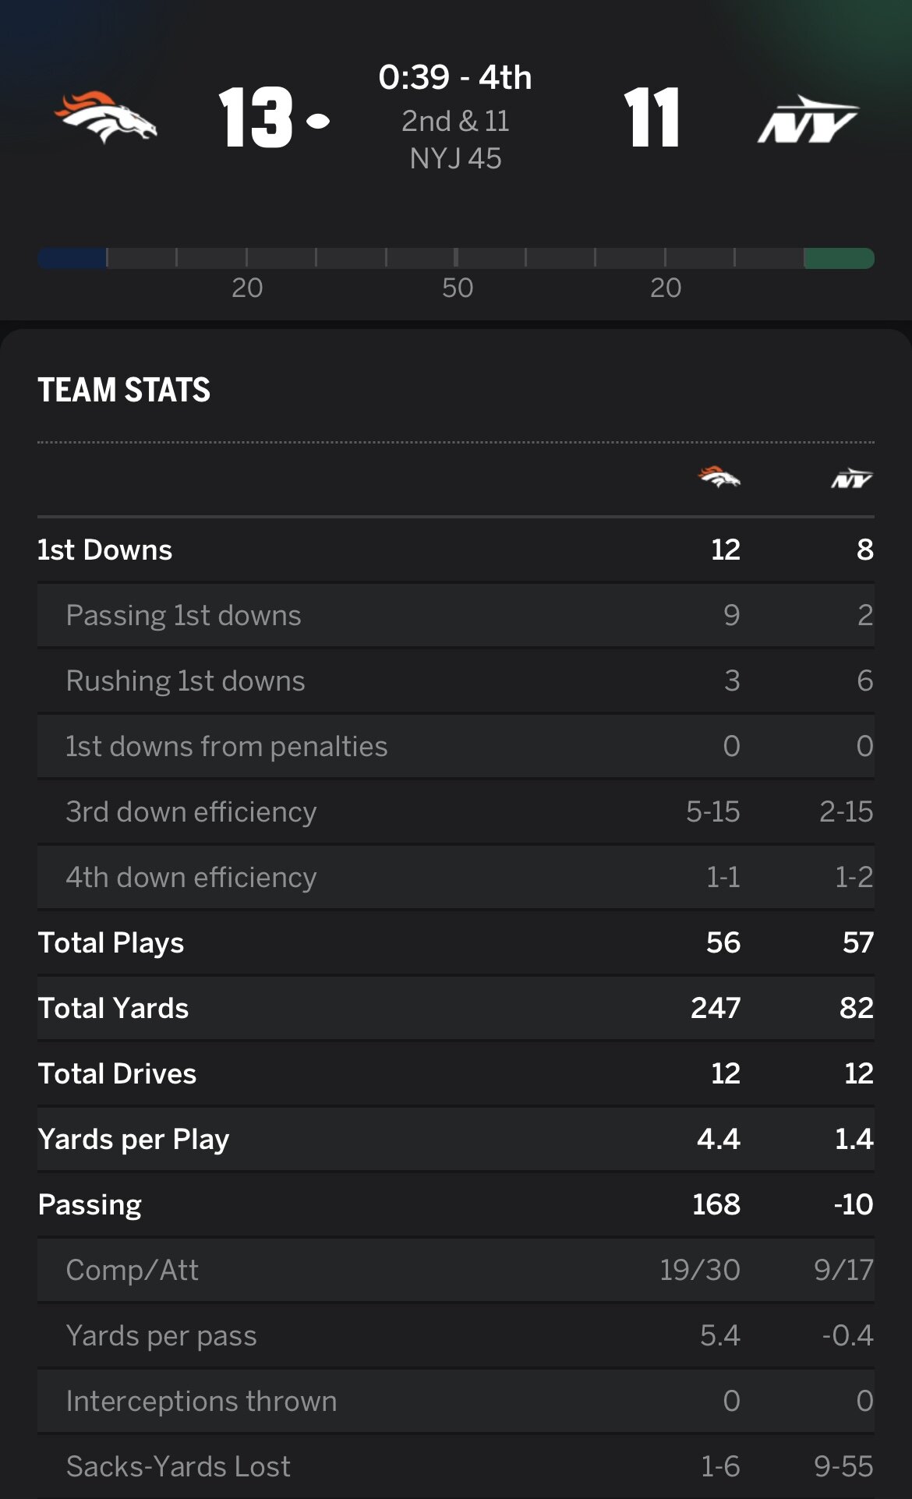Tap the small Jets logo column header
912x1499 pixels.
point(851,478)
